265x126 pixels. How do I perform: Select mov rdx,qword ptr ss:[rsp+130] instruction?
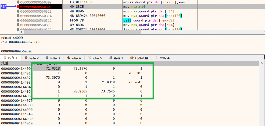click(153, 16)
